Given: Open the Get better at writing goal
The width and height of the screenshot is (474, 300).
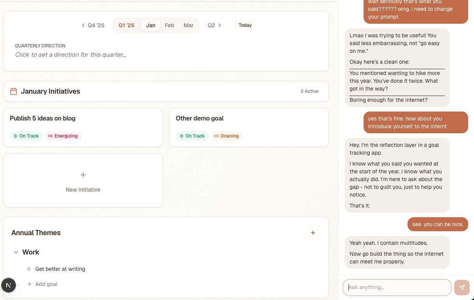Looking at the screenshot, I should click(60, 269).
